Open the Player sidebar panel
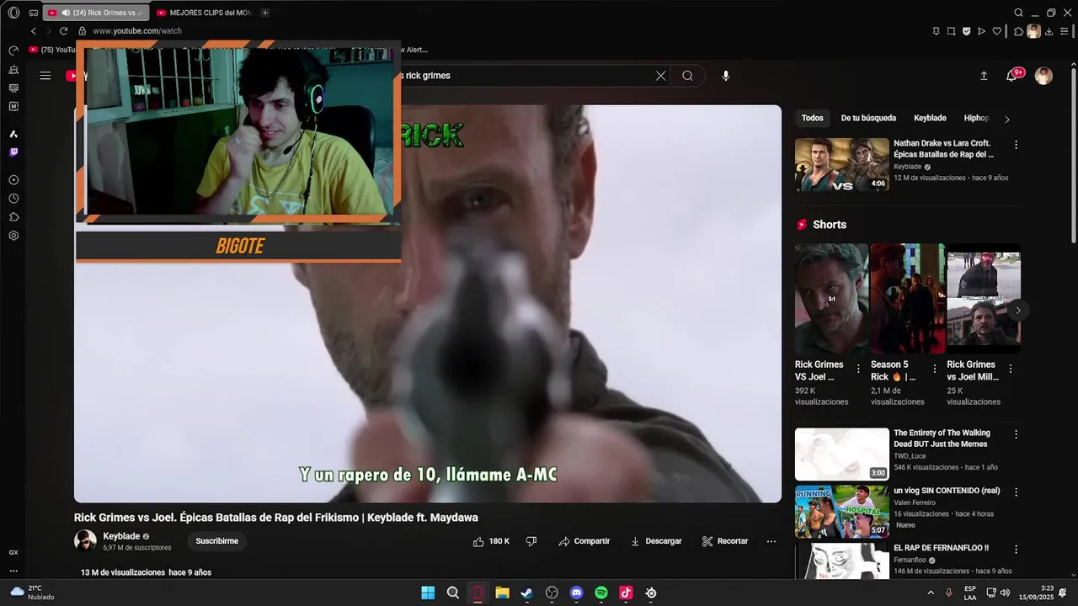Screen dimensions: 1078x606 tap(13, 180)
